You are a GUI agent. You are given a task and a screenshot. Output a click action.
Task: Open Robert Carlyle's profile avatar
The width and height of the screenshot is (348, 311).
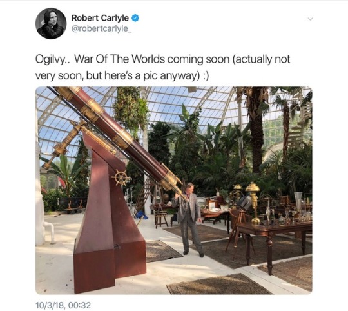pos(51,23)
